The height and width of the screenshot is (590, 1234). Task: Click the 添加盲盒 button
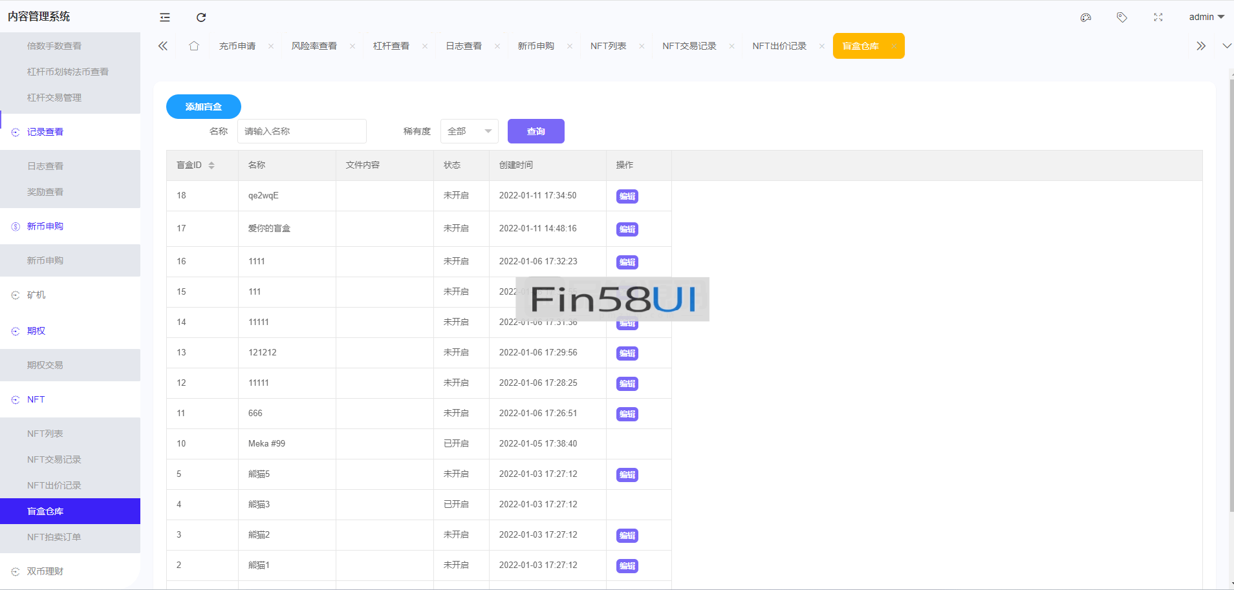[x=204, y=107]
